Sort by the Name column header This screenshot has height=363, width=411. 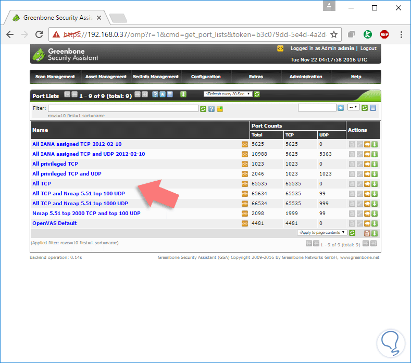[40, 130]
